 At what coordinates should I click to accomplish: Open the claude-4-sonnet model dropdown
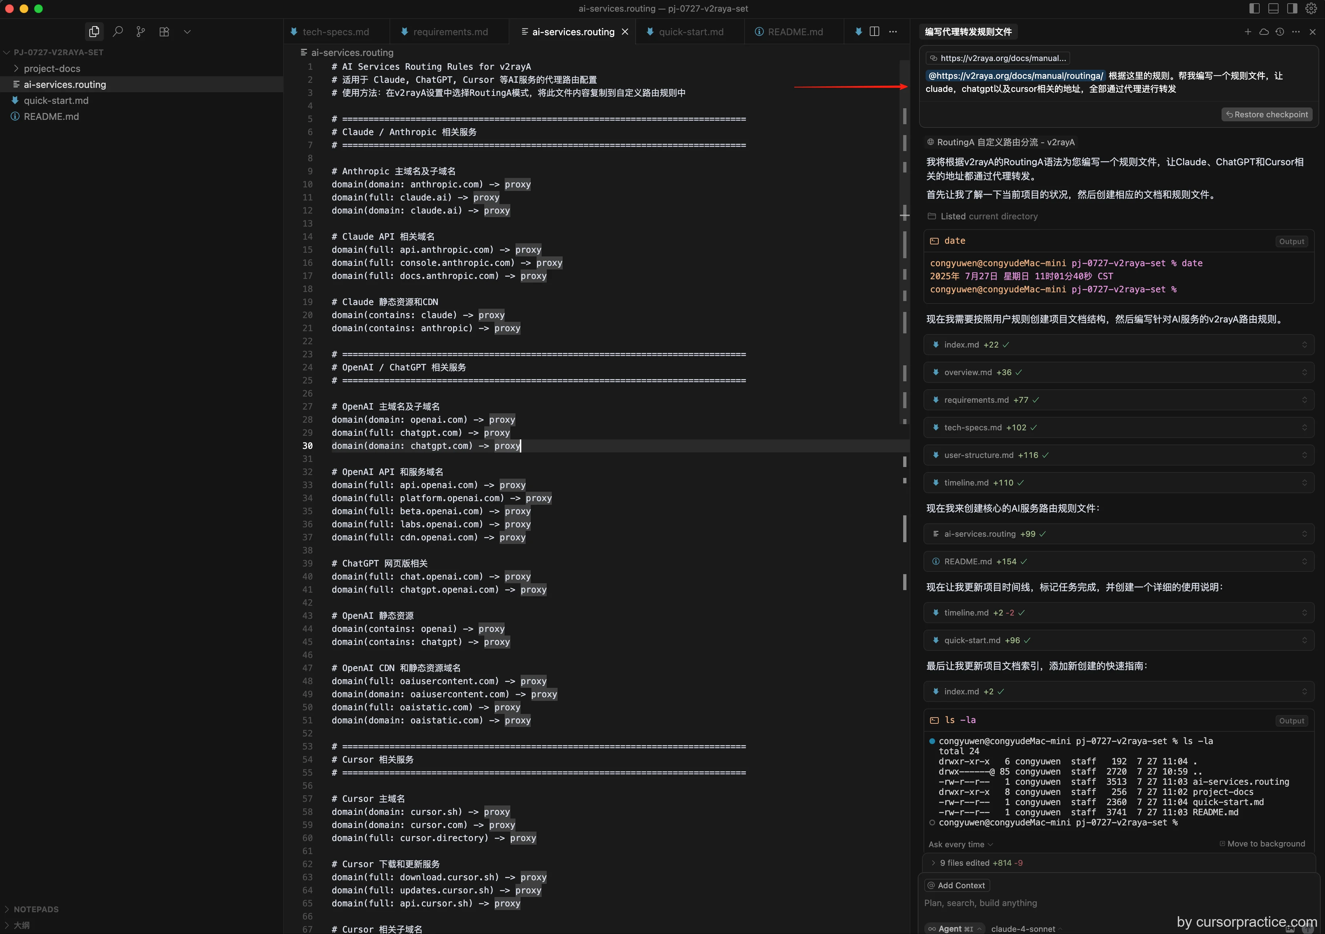tap(1026, 929)
